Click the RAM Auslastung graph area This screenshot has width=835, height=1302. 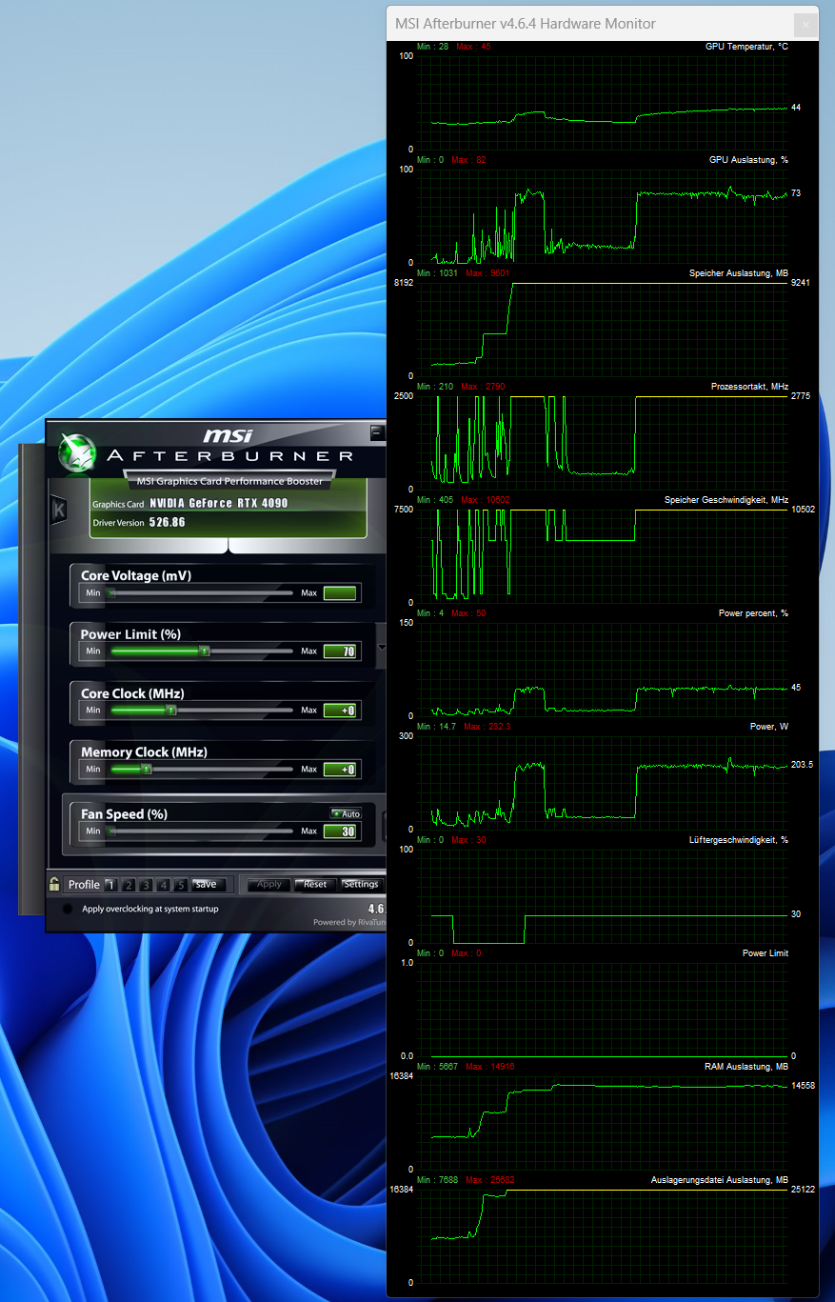point(603,1123)
